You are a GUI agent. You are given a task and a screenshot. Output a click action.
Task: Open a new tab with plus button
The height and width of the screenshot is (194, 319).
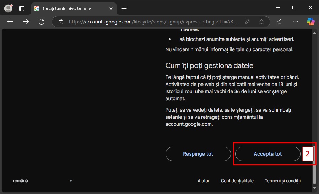pyautogui.click(x=124, y=8)
